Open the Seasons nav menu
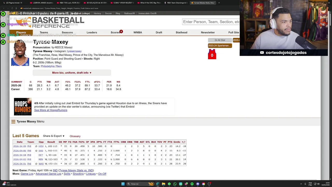The width and height of the screenshot is (332, 187). click(67, 32)
